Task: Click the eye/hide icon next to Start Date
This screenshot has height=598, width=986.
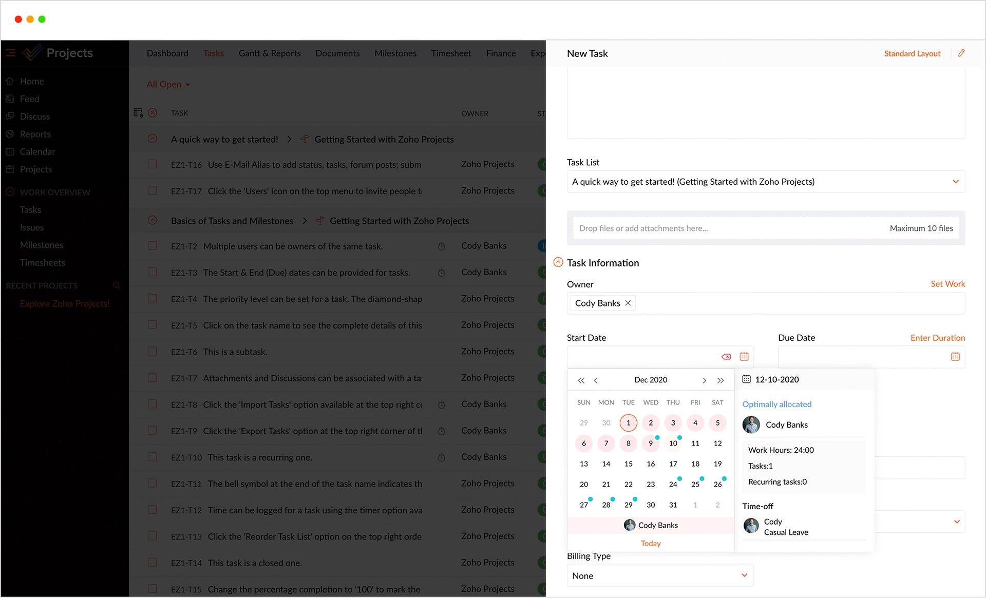Action: [x=727, y=356]
